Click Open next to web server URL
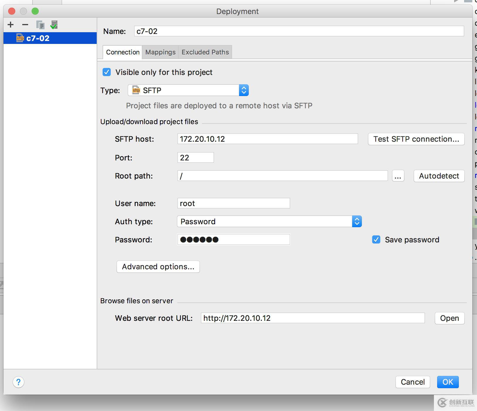Screen dimensions: 477x411 [449, 318]
